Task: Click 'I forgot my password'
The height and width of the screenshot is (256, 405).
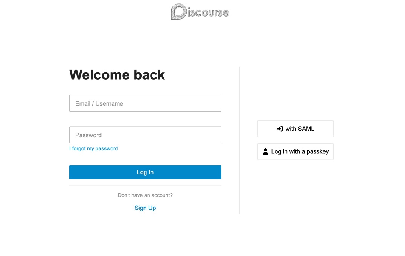Action: [x=93, y=148]
